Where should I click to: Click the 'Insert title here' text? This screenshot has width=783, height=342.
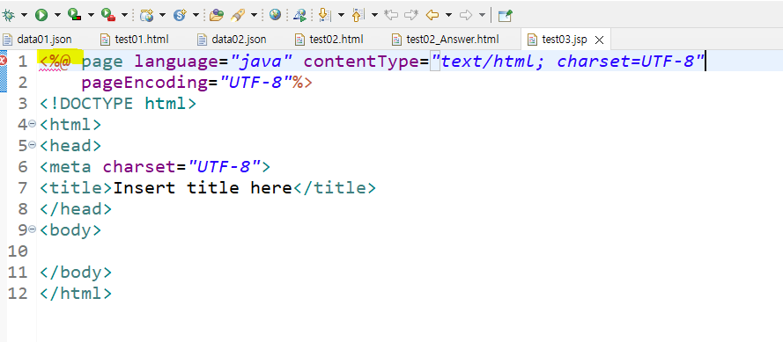(x=203, y=188)
